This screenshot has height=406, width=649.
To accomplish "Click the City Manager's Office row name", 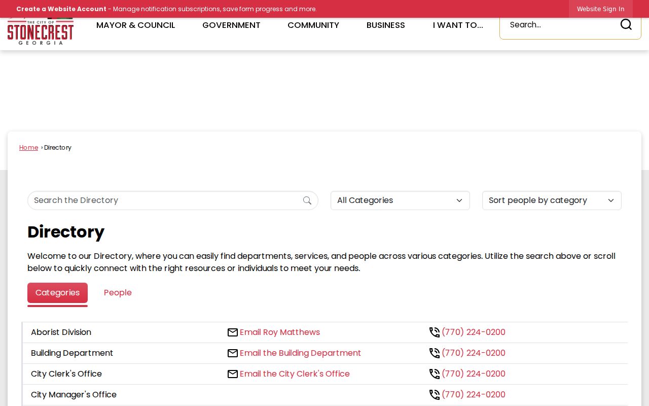I will (74, 395).
